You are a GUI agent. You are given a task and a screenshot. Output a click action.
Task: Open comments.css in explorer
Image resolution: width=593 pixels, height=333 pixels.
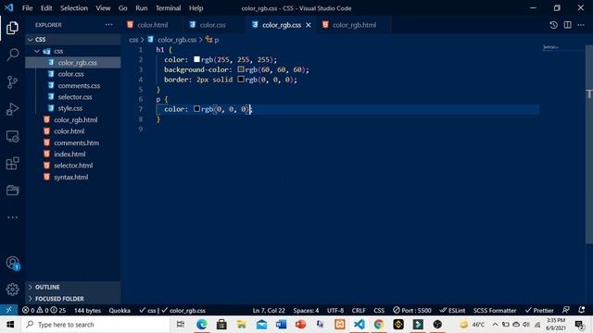(73, 85)
